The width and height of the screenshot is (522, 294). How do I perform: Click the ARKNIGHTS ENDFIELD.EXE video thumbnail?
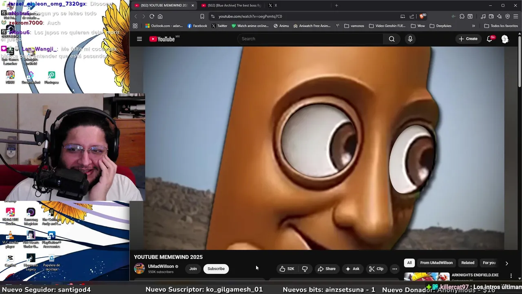click(427, 276)
